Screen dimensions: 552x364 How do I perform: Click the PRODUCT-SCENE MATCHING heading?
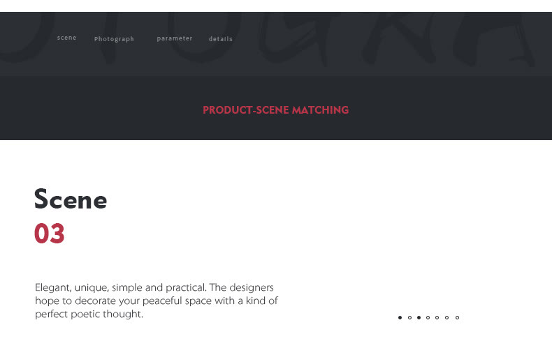275,110
